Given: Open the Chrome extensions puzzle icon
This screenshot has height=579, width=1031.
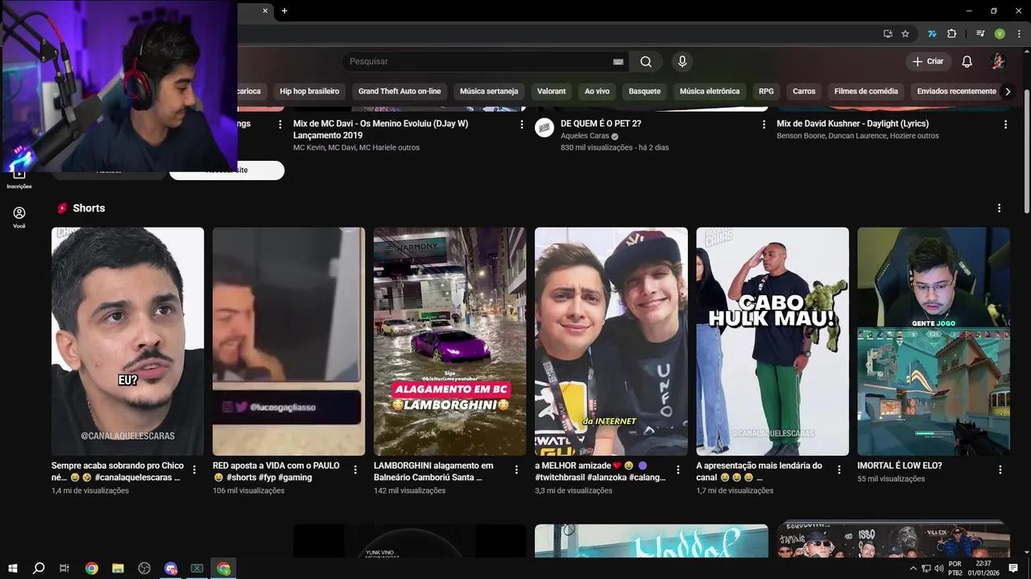Looking at the screenshot, I should pyautogui.click(x=951, y=34).
